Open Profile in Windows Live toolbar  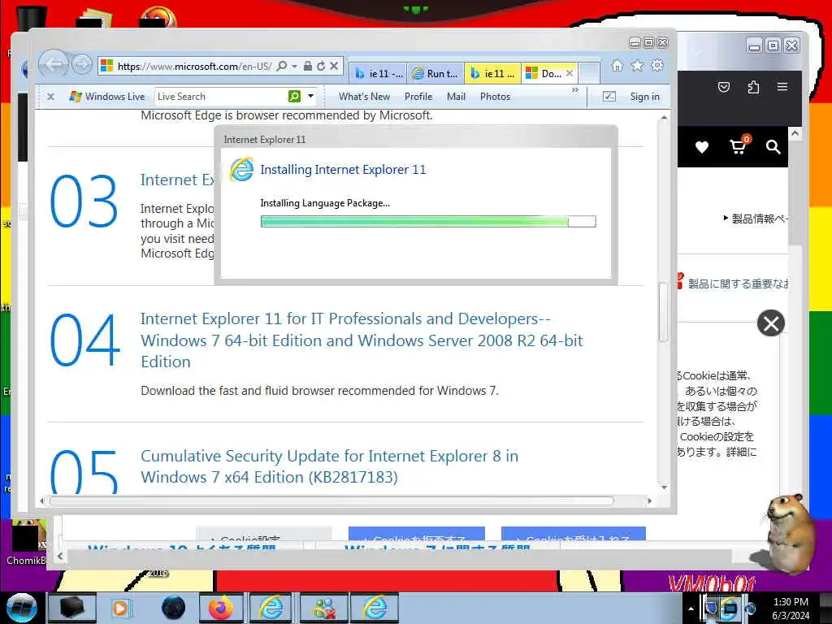tap(418, 97)
